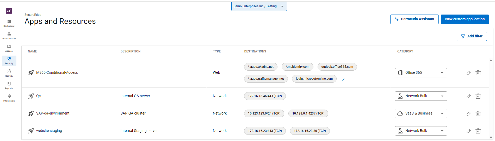The height and width of the screenshot is (141, 495).
Task: Go to the Access sidebar section
Action: [x=9, y=48]
